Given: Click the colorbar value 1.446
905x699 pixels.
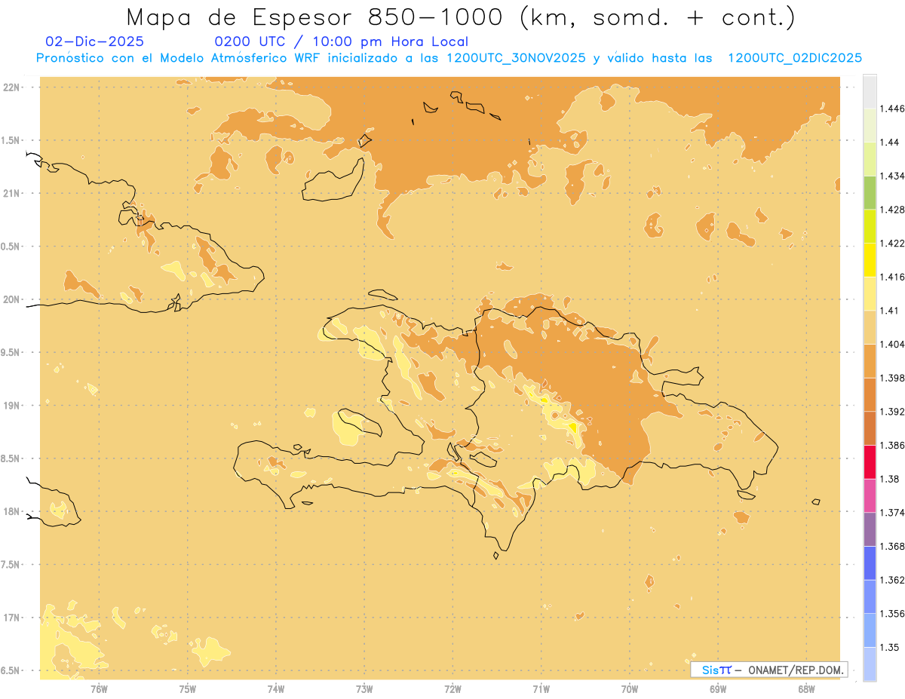Looking at the screenshot, I should coord(891,109).
